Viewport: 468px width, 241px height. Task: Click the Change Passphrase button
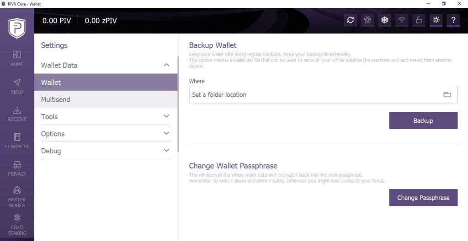pyautogui.click(x=423, y=198)
